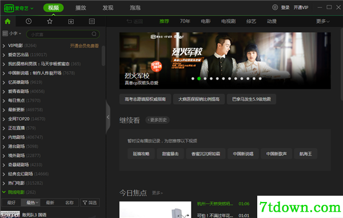343x218 pixels.
Task: Select the green active carousel dot
Action: pyautogui.click(x=199, y=78)
